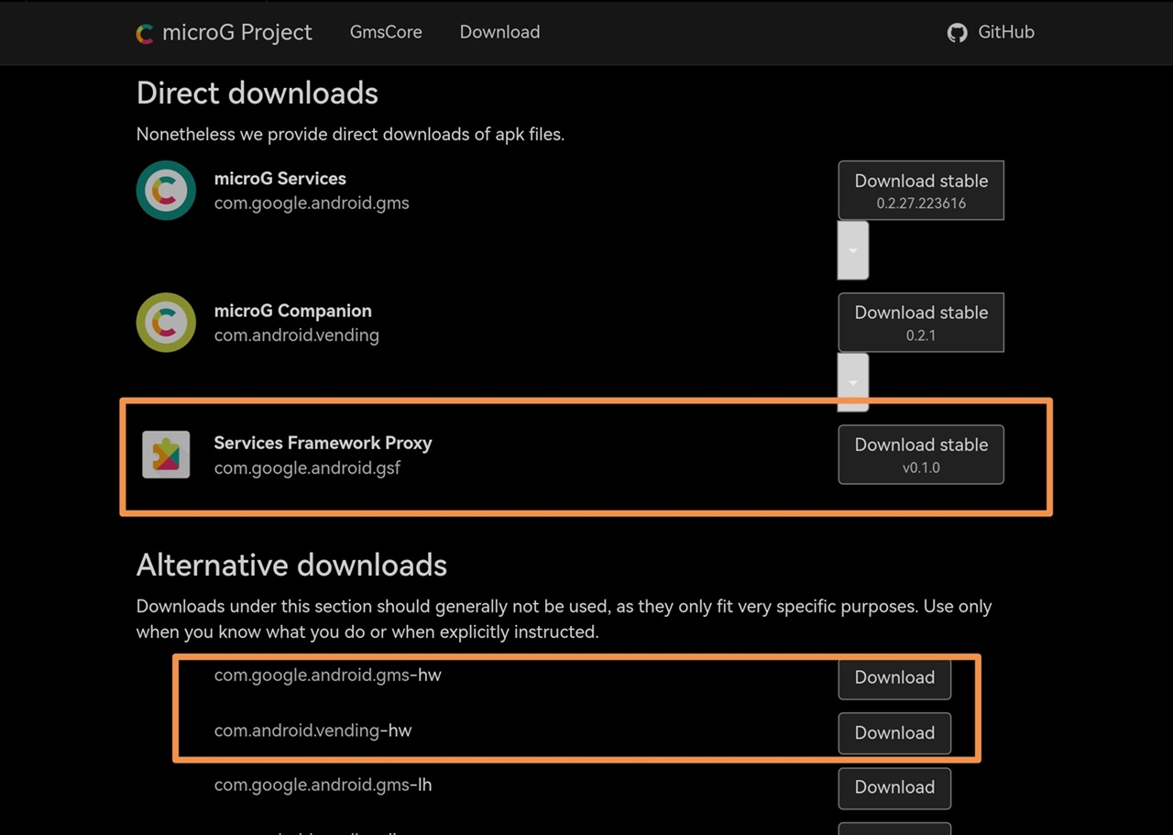Download stable Services Framework Proxy v0.1.0
Image resolution: width=1173 pixels, height=835 pixels.
coord(921,455)
